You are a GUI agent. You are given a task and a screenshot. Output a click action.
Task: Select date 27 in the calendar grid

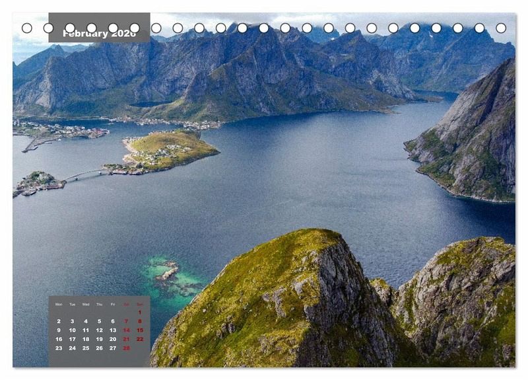point(113,348)
